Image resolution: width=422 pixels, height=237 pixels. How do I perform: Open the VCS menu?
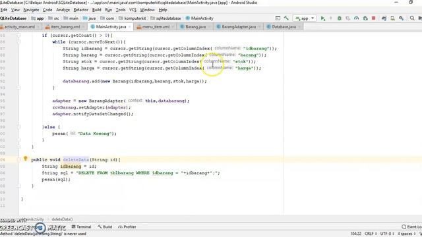pyautogui.click(x=133, y=10)
